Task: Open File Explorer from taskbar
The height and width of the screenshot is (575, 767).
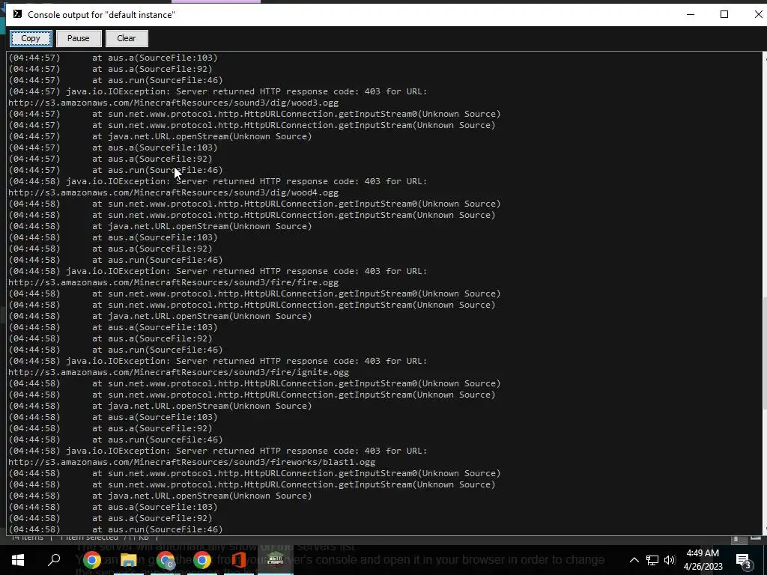Action: coord(128,560)
